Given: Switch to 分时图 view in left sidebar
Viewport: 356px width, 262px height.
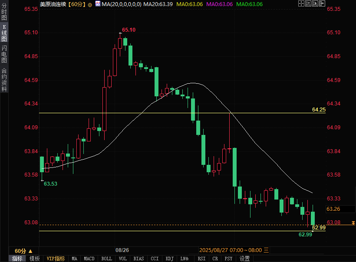Looking at the screenshot, I should 4,11.
